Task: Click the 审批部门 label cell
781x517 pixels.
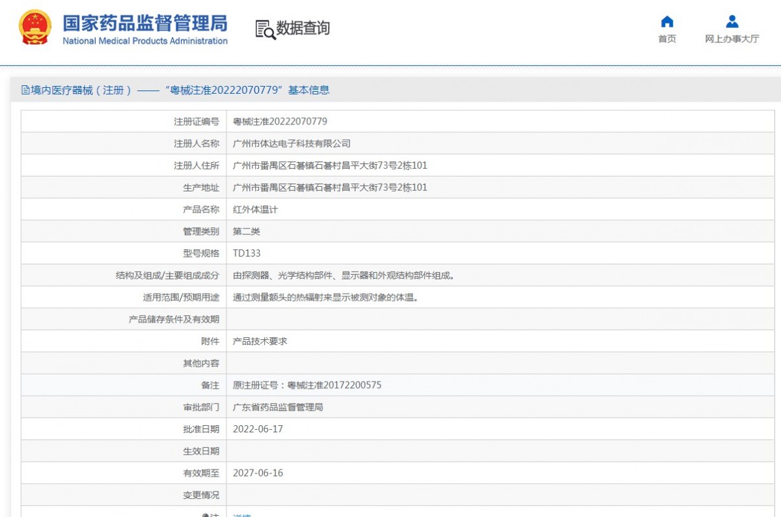Action: click(x=124, y=407)
